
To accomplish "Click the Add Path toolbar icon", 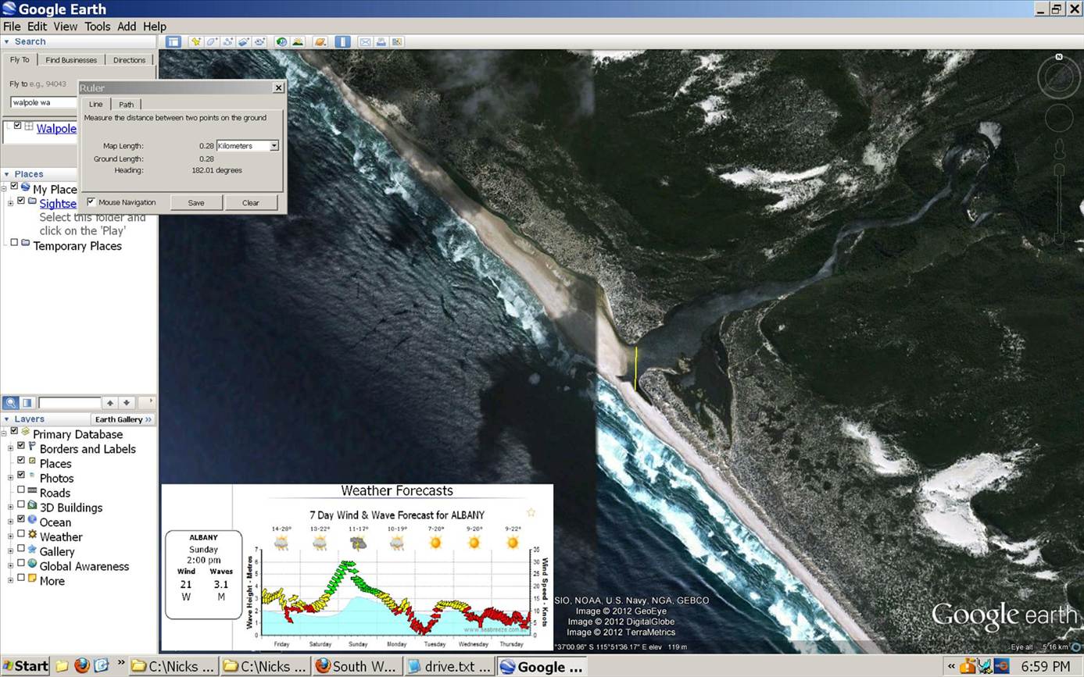I will pos(227,42).
